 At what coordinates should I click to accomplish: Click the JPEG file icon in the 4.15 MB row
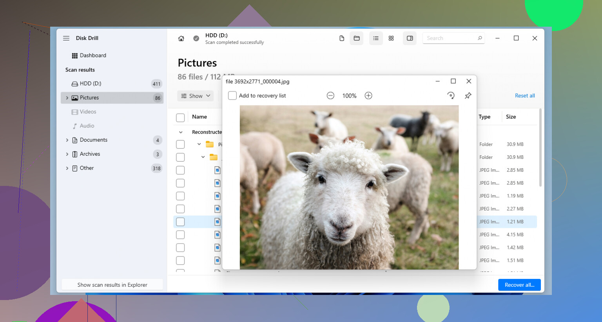coord(218,235)
